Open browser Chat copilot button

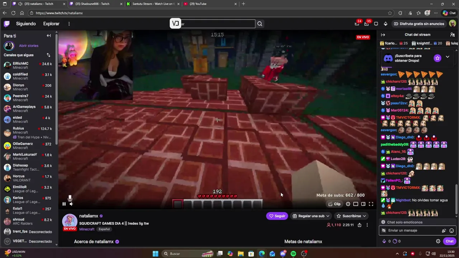(449, 13)
